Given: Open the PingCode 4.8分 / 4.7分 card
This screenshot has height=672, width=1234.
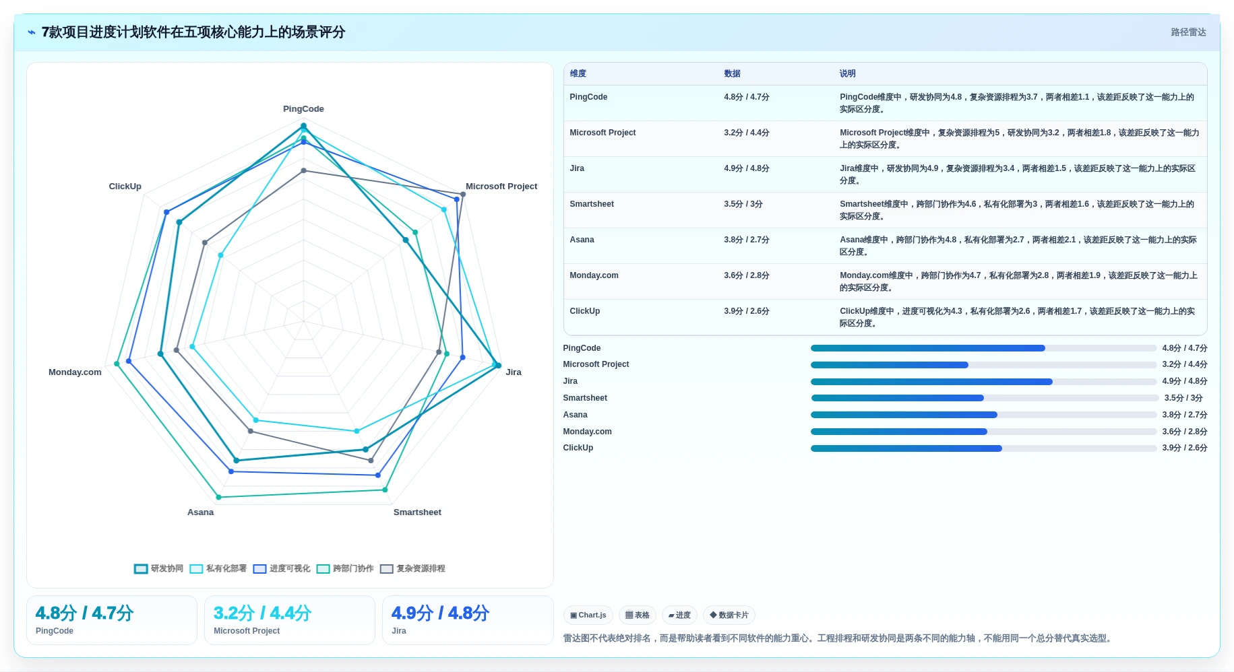Looking at the screenshot, I should (x=112, y=620).
